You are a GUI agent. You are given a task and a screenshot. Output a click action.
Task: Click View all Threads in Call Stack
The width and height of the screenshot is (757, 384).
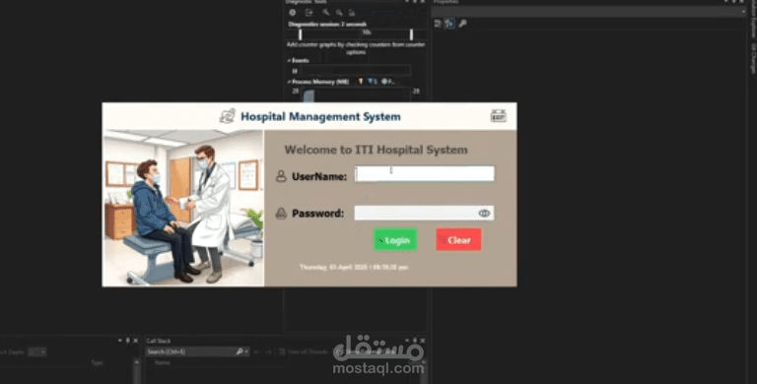[x=304, y=352]
